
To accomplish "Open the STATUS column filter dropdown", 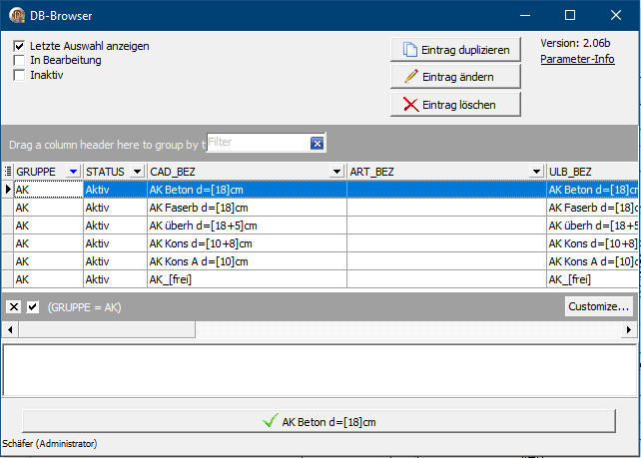I will coord(137,172).
